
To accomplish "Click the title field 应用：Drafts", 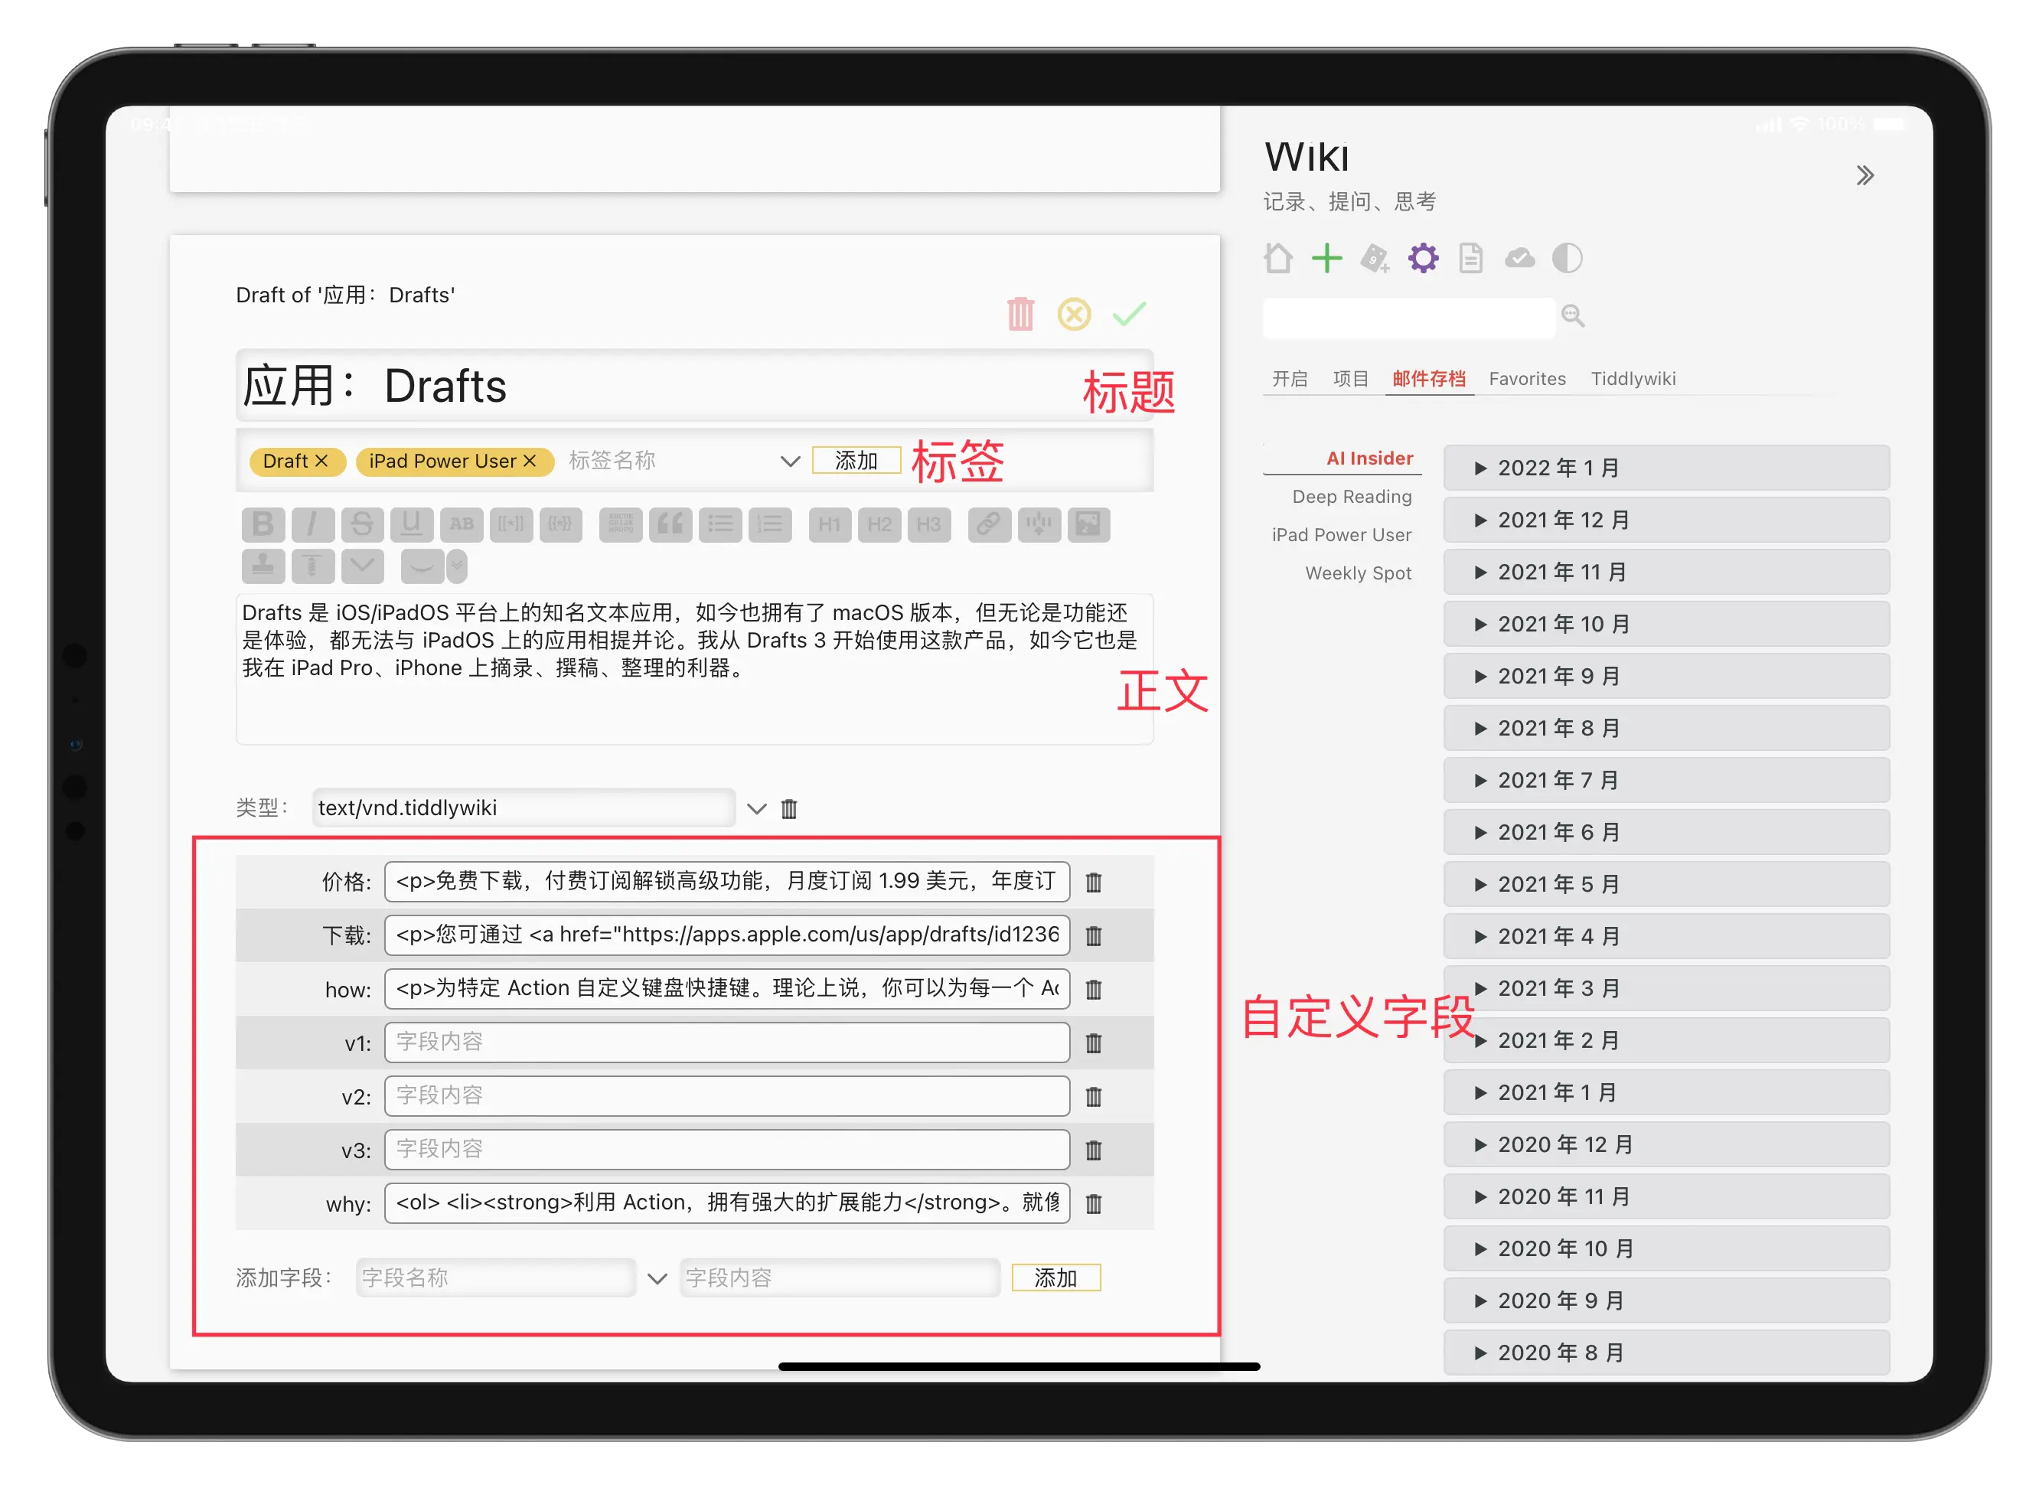I will point(694,386).
